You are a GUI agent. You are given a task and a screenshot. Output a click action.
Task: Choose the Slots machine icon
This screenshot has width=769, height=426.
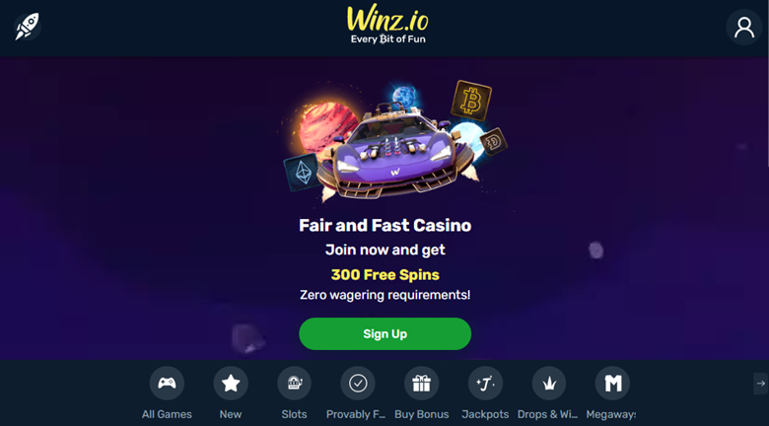294,384
